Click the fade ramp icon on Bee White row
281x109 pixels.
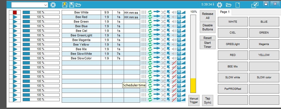[x=183, y=12]
